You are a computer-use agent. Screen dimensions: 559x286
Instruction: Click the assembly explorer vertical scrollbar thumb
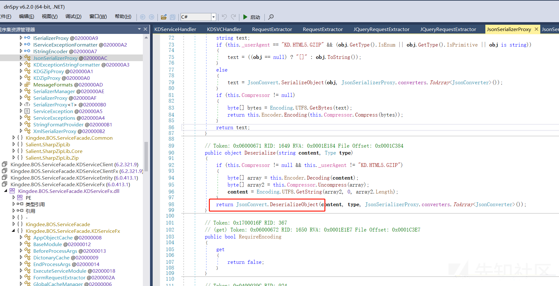[146, 156]
